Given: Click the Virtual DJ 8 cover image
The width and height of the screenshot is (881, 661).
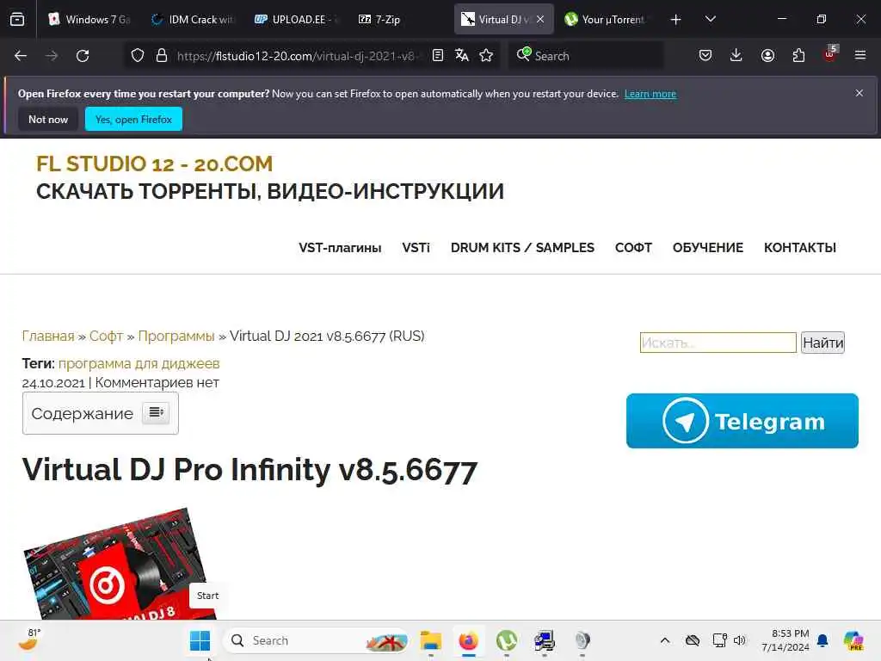Looking at the screenshot, I should click(115, 563).
